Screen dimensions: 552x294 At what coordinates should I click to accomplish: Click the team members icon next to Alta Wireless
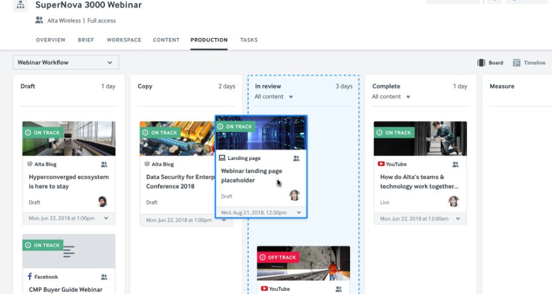[39, 21]
